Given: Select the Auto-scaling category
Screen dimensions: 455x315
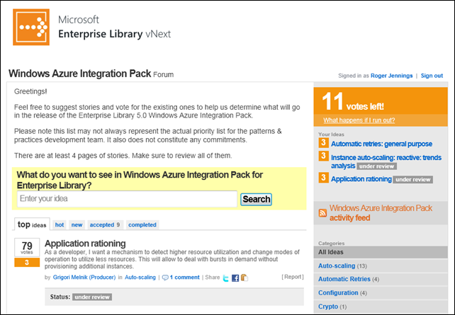Looking at the screenshot, I should [337, 266].
